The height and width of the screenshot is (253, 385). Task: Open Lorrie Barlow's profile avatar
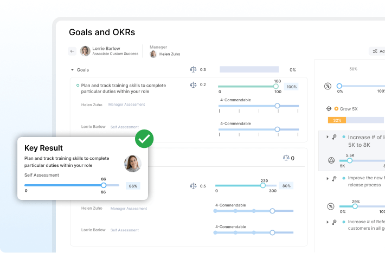85,51
